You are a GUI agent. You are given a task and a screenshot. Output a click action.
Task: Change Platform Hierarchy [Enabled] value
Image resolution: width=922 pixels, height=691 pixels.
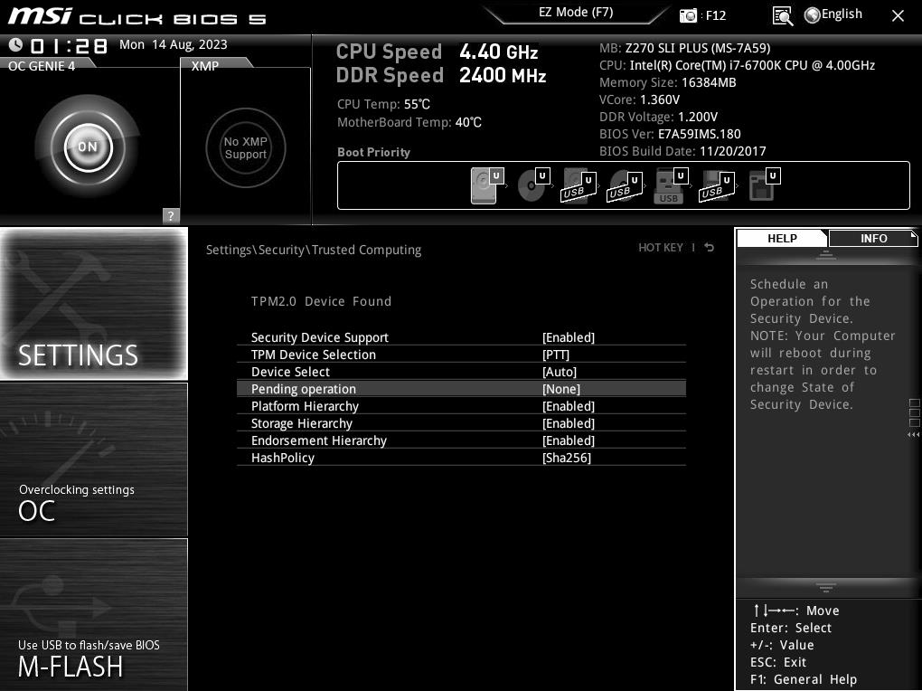point(568,405)
